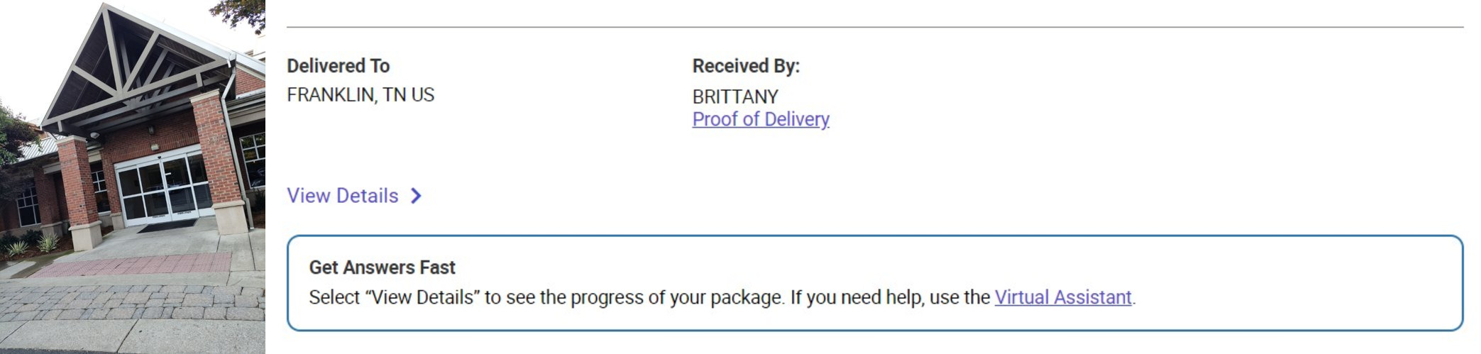Screen dimensions: 1481x354
Task: Open the Virtual Assistant link
Action: [x=1062, y=297]
